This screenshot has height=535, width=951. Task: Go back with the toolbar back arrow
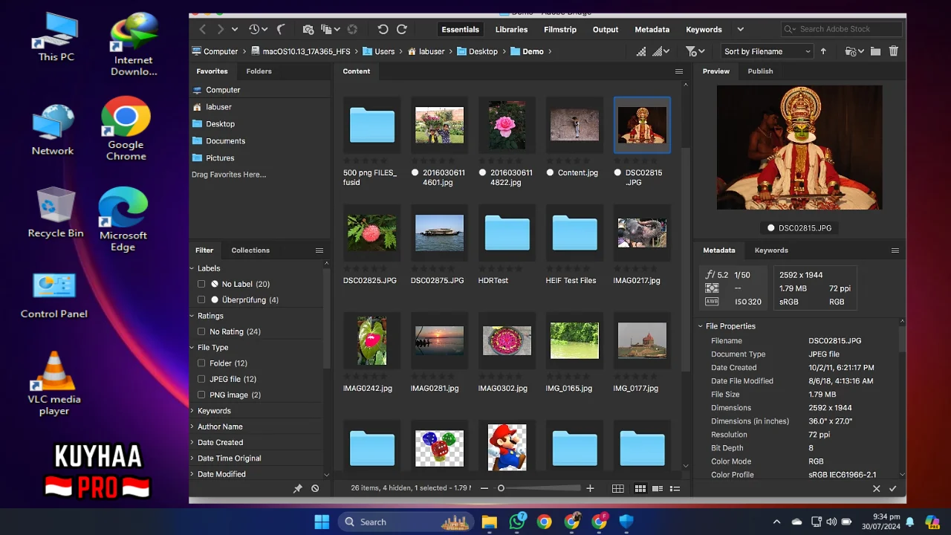202,29
